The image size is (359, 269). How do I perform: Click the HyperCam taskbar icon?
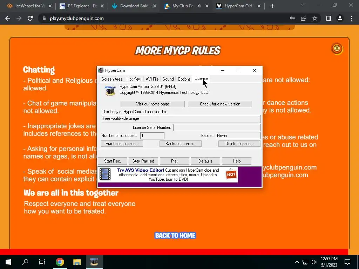pos(94,262)
